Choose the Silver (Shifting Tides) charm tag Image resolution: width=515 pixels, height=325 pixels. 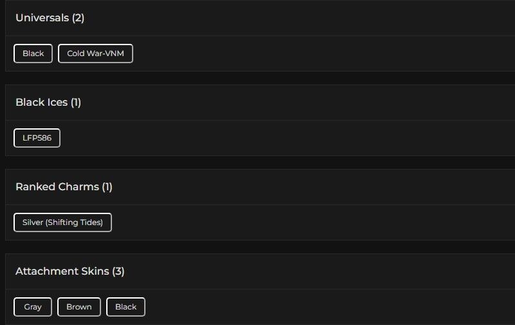click(62, 222)
